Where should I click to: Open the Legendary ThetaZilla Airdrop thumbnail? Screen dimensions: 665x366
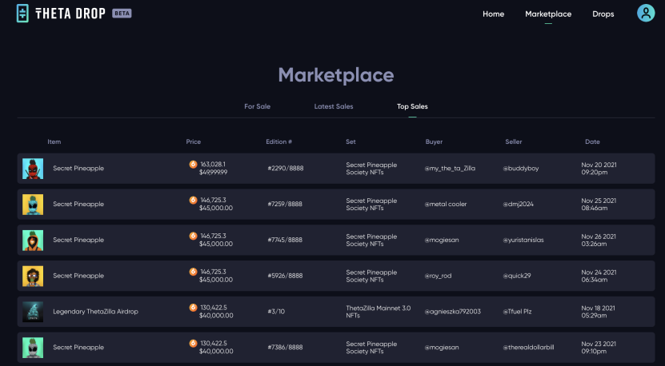coord(33,312)
